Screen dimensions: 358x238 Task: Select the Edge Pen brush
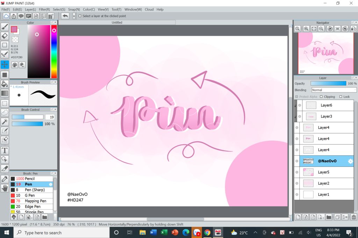31,207
